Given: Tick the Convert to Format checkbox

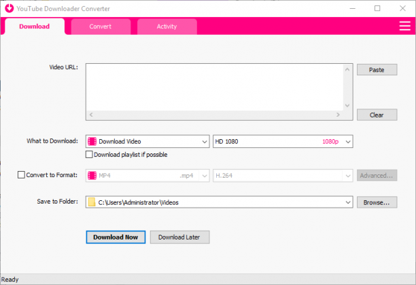Looking at the screenshot, I should pos(21,175).
